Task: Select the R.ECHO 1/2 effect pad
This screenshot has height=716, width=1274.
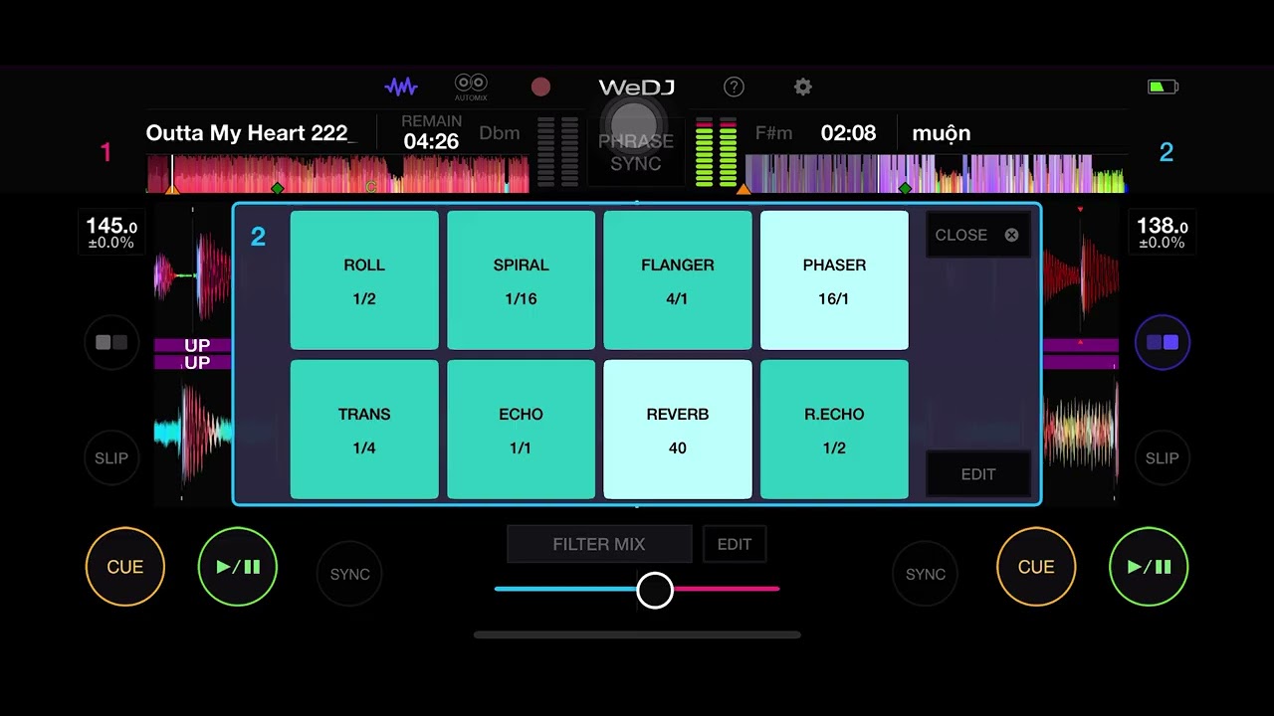Action: click(834, 430)
